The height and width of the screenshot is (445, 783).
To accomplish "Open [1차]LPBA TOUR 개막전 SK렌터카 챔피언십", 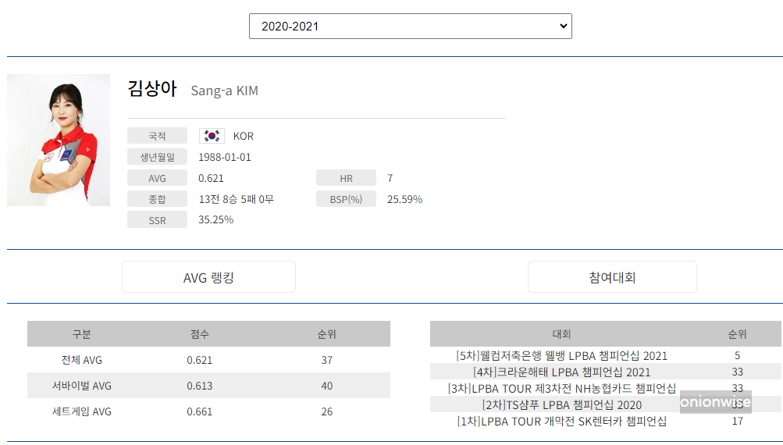I will pyautogui.click(x=562, y=422).
